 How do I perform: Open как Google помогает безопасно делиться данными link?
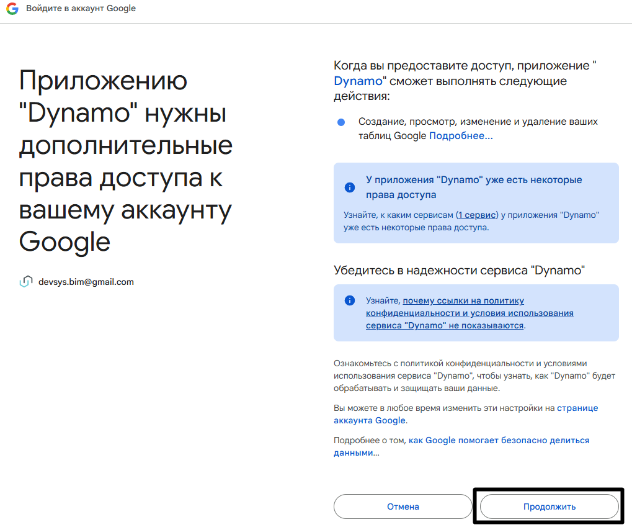click(x=461, y=446)
